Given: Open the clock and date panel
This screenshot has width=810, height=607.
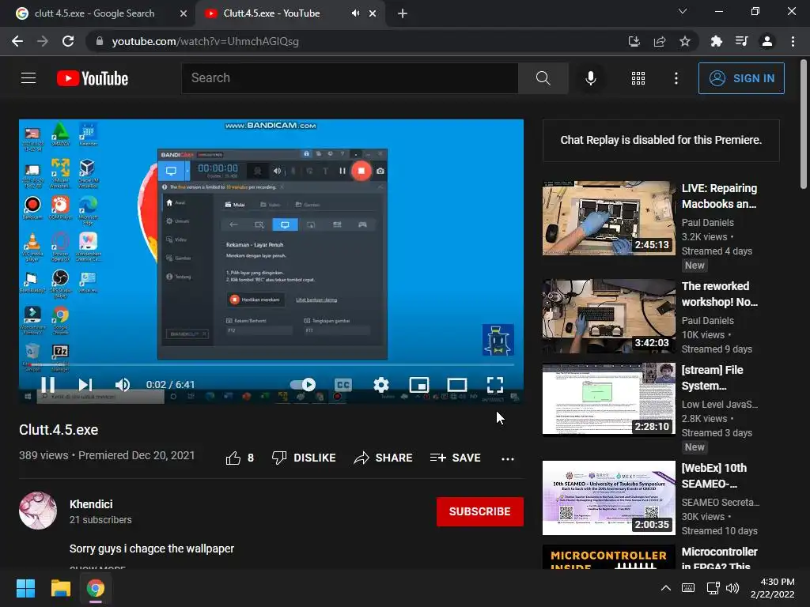Looking at the screenshot, I should (x=773, y=588).
